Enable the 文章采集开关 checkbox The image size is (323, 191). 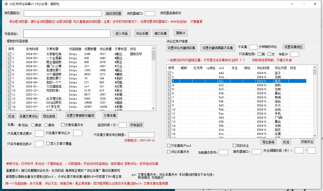pos(63,125)
